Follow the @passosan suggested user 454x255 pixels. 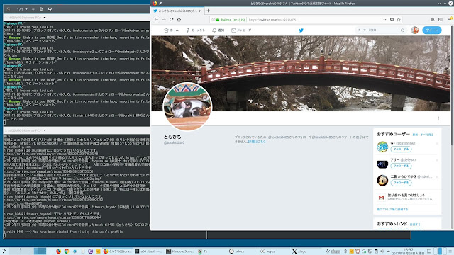(401, 149)
